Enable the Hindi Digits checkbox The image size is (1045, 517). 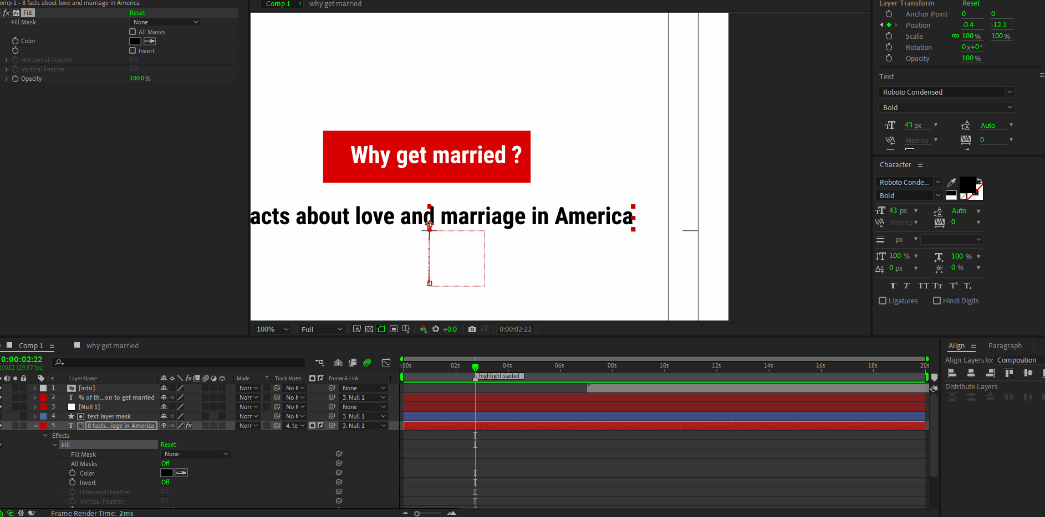(937, 301)
